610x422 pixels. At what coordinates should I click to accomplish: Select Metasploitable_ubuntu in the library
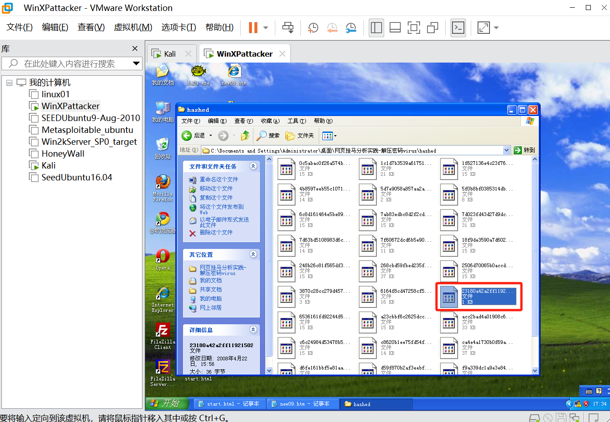(87, 130)
